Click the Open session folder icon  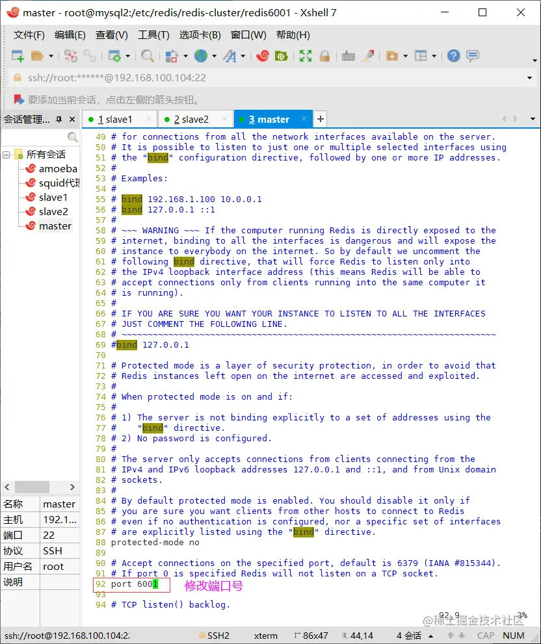[x=38, y=56]
